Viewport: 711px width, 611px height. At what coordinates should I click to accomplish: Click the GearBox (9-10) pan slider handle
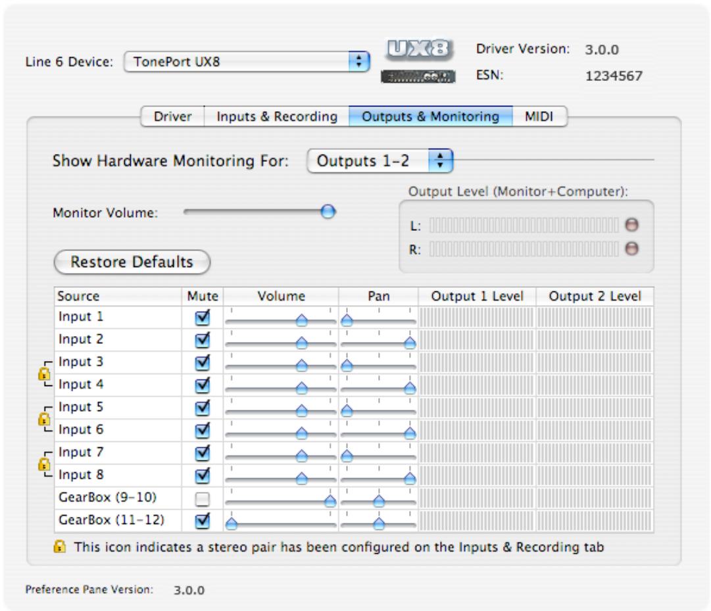click(379, 501)
